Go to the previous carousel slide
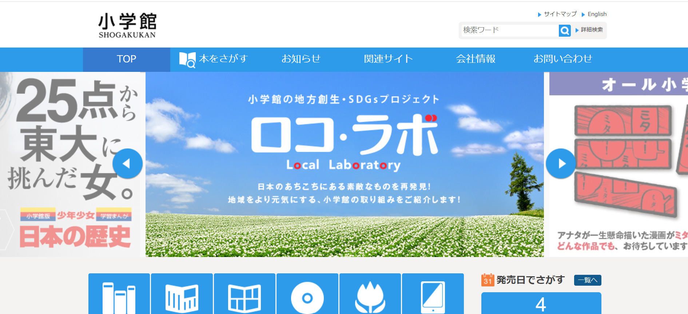Image resolution: width=688 pixels, height=314 pixels. [x=127, y=164]
